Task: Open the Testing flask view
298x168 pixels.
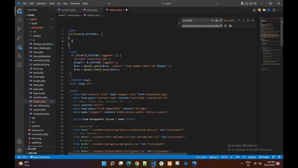Action: (x=20, y=56)
